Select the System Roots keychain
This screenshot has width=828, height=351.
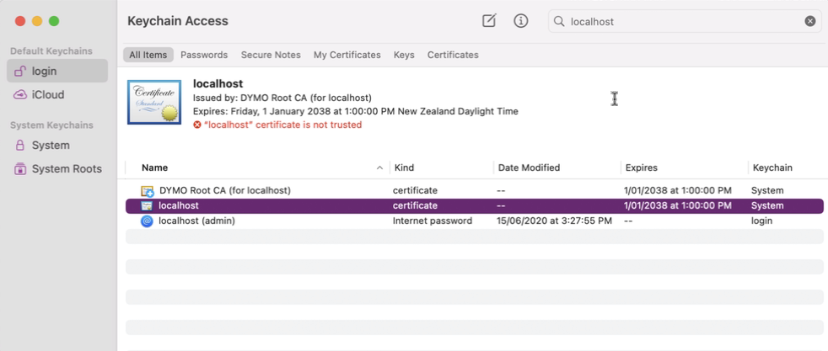(57, 168)
